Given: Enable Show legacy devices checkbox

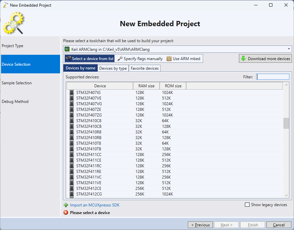Looking at the screenshot, I should pos(247,204).
